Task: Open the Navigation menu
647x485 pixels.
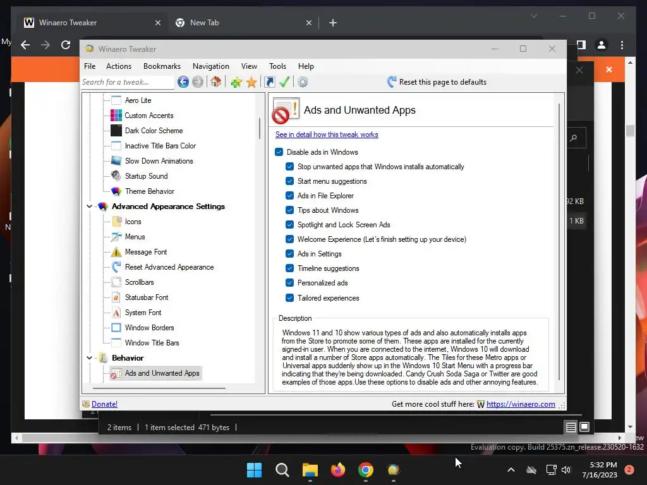Action: coord(210,66)
